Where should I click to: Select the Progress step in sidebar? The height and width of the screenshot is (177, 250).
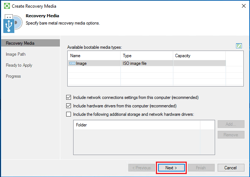tap(13, 76)
